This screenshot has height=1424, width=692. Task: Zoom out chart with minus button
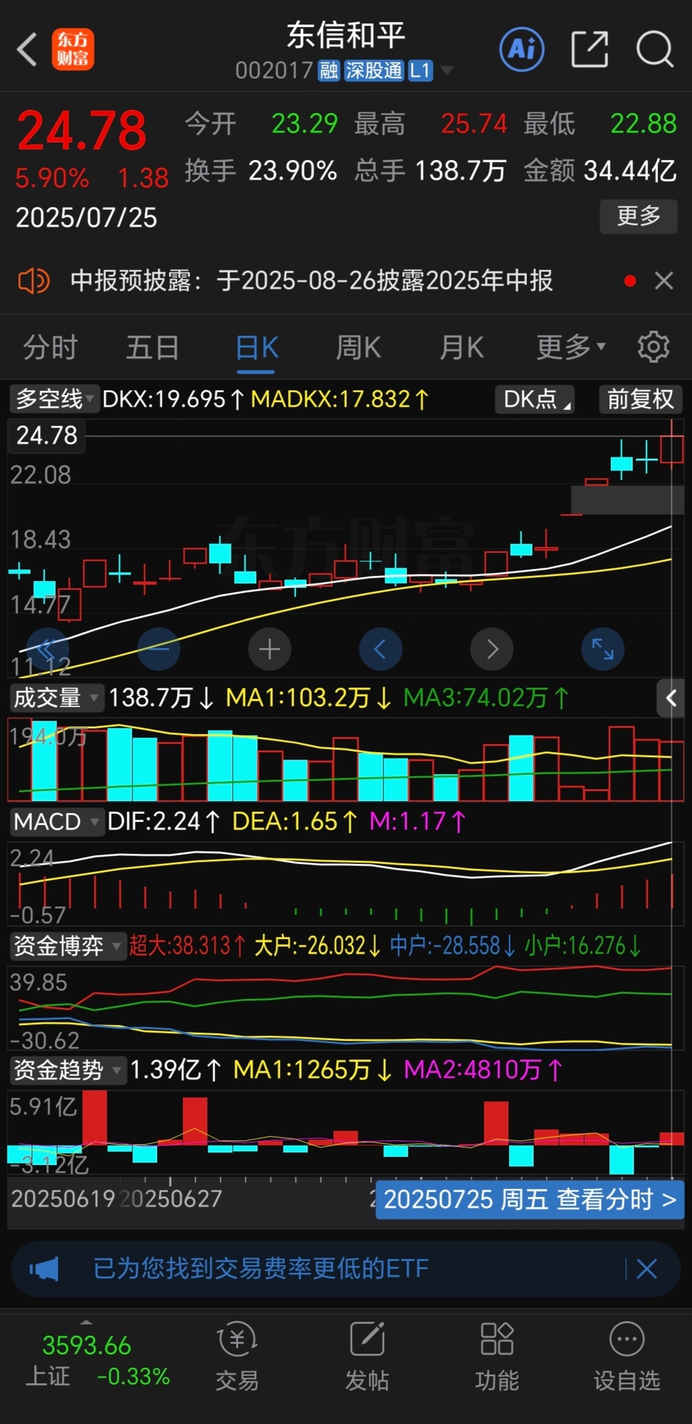(158, 649)
